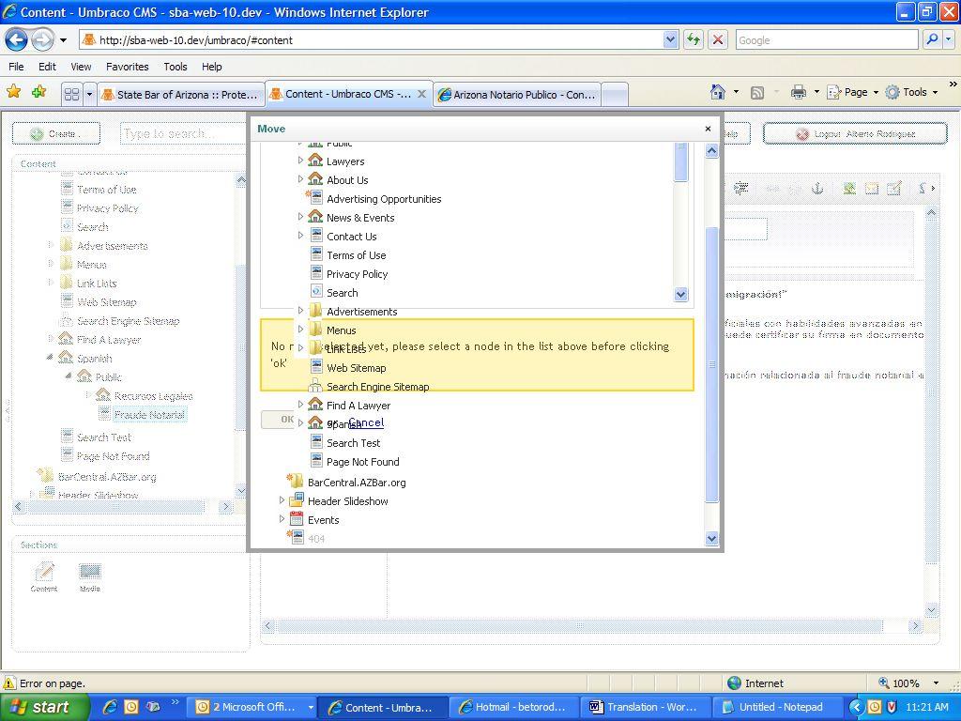Click the Windows start button

[x=45, y=707]
